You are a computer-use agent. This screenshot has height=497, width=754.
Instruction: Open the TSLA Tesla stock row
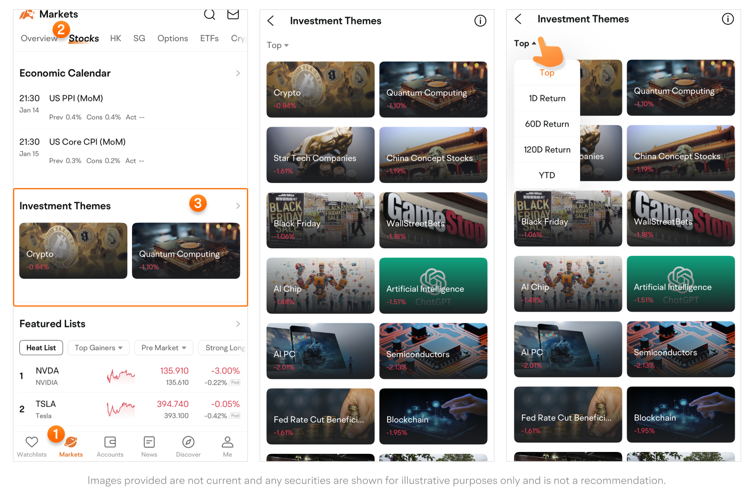pos(130,409)
